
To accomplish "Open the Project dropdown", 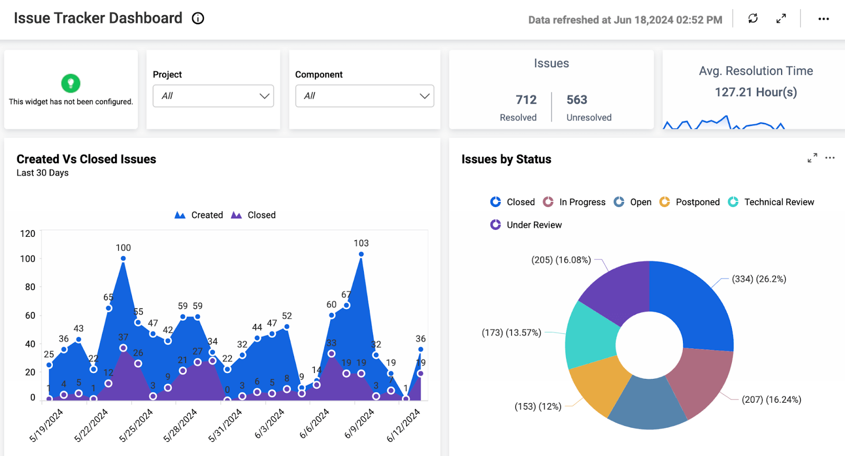I will coord(213,96).
